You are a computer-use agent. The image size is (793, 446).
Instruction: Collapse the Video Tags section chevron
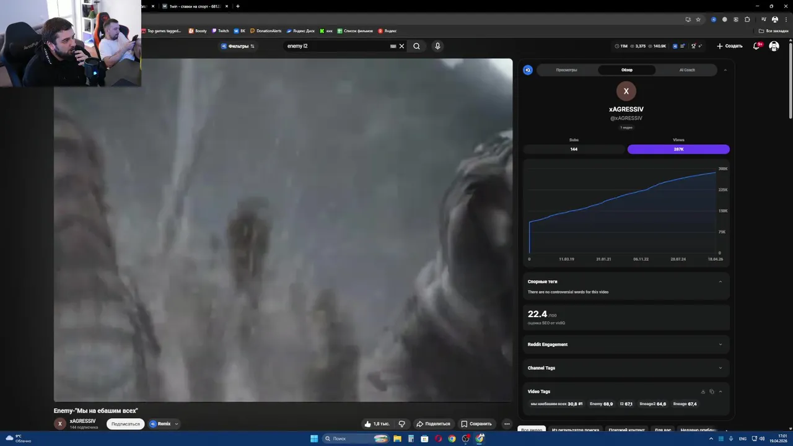720,391
